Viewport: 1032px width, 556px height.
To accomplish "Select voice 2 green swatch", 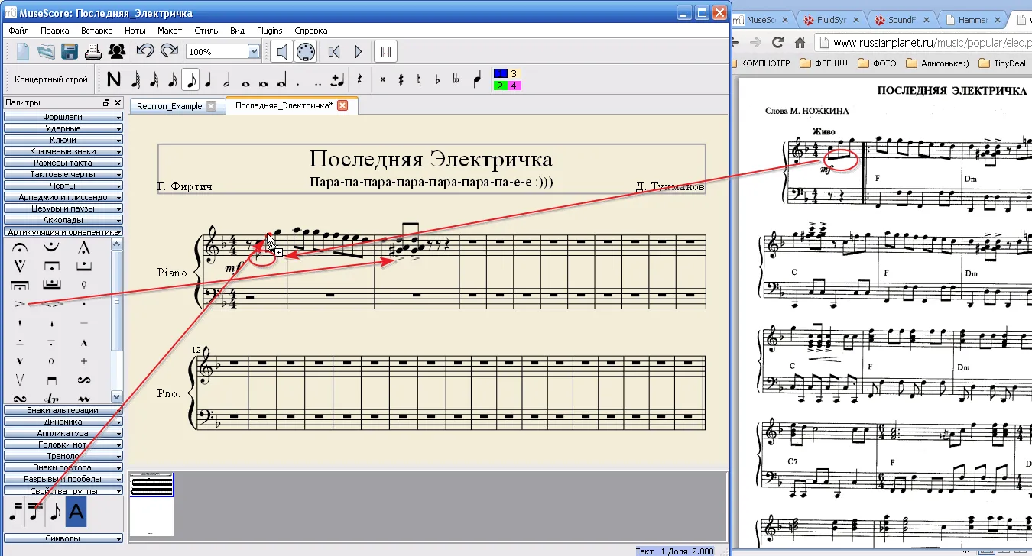I will (501, 86).
